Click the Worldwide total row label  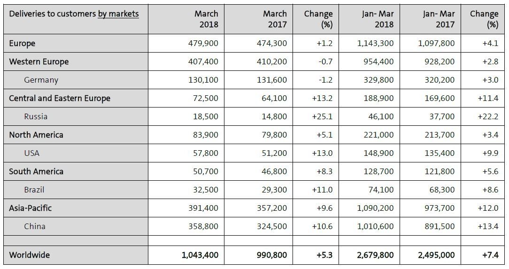(29, 255)
